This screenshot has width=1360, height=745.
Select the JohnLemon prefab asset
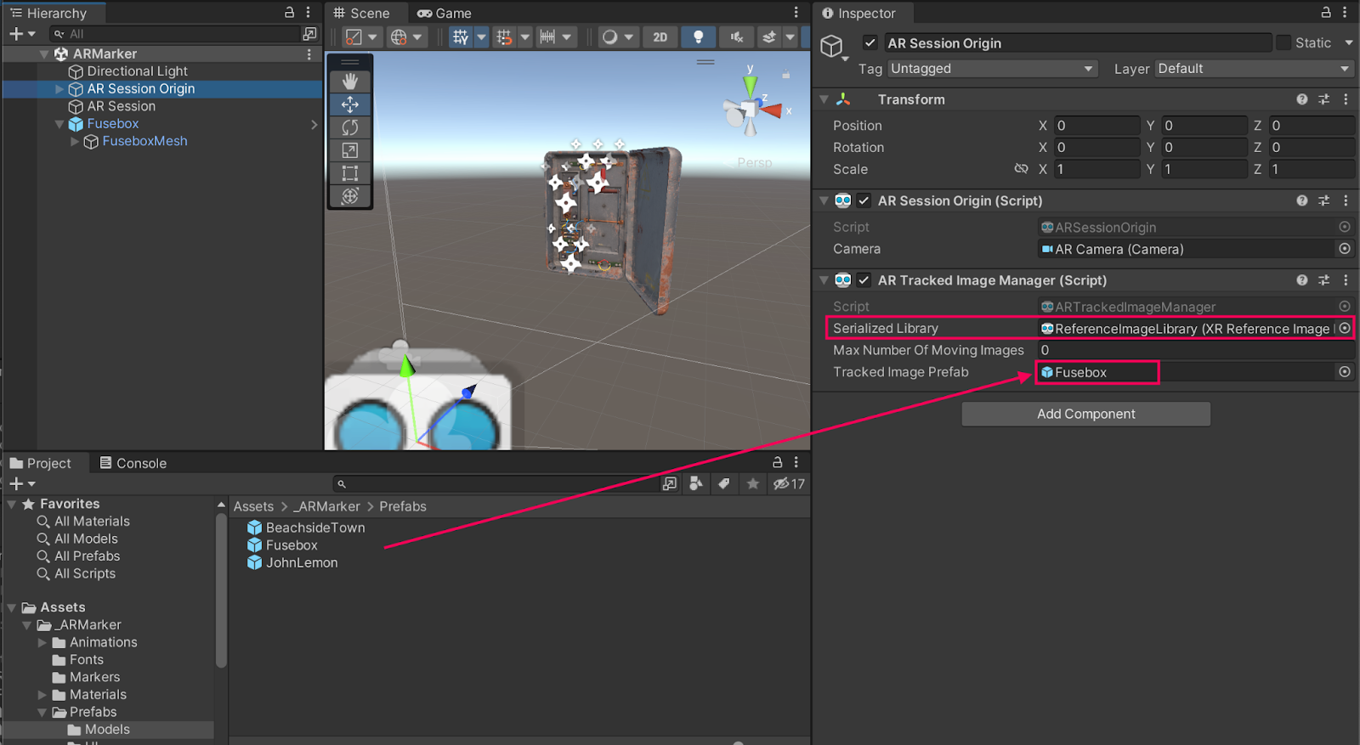pos(301,563)
